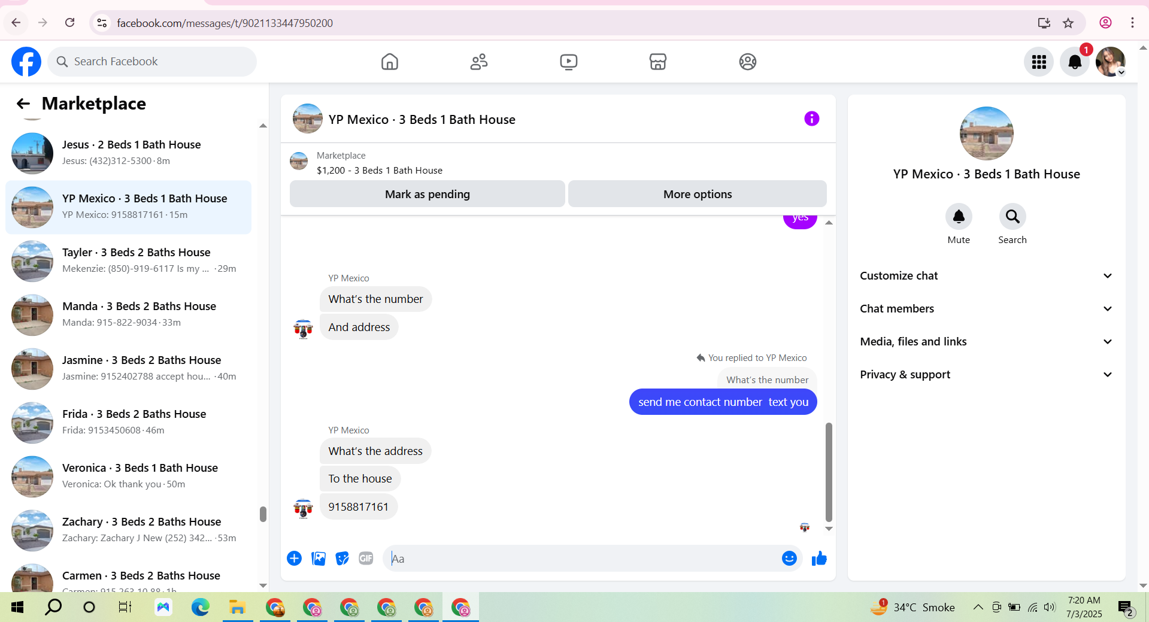1149x622 pixels.
Task: Open the Friends icon in top navigation
Action: tap(479, 62)
